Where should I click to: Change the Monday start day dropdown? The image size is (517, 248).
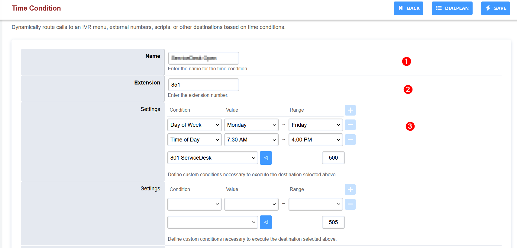251,125
